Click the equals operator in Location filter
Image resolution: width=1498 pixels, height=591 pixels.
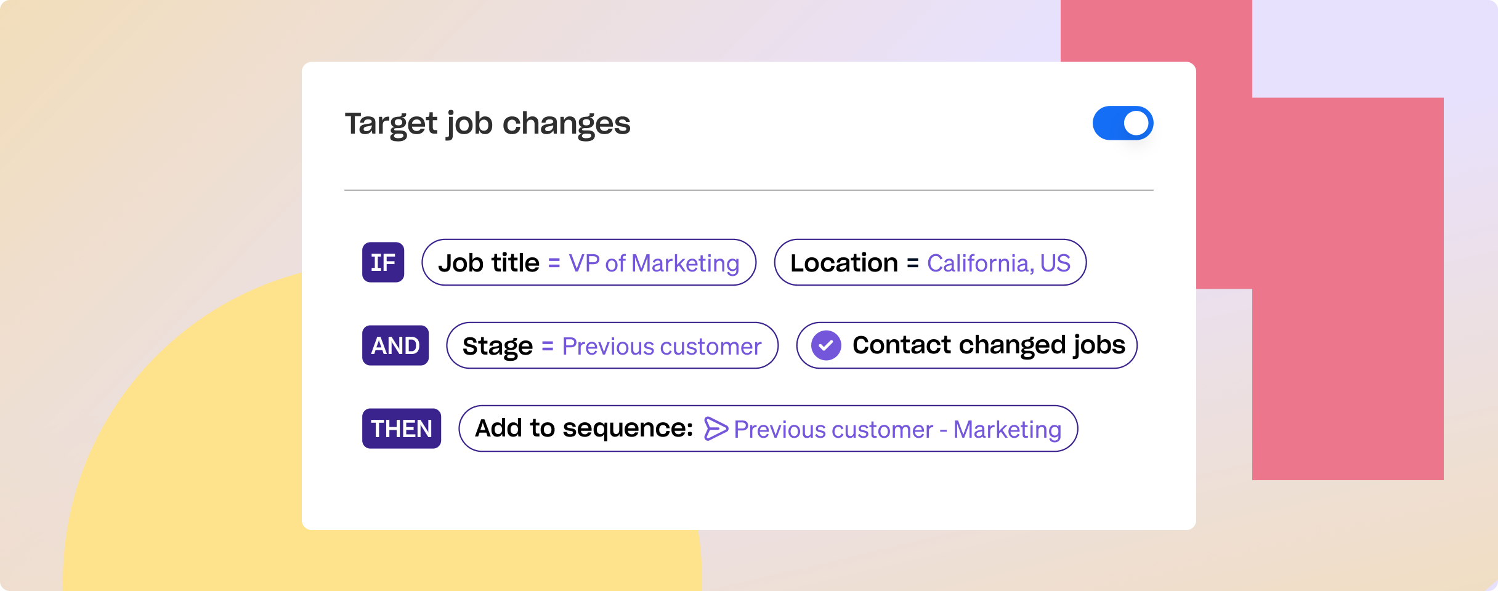[912, 263]
